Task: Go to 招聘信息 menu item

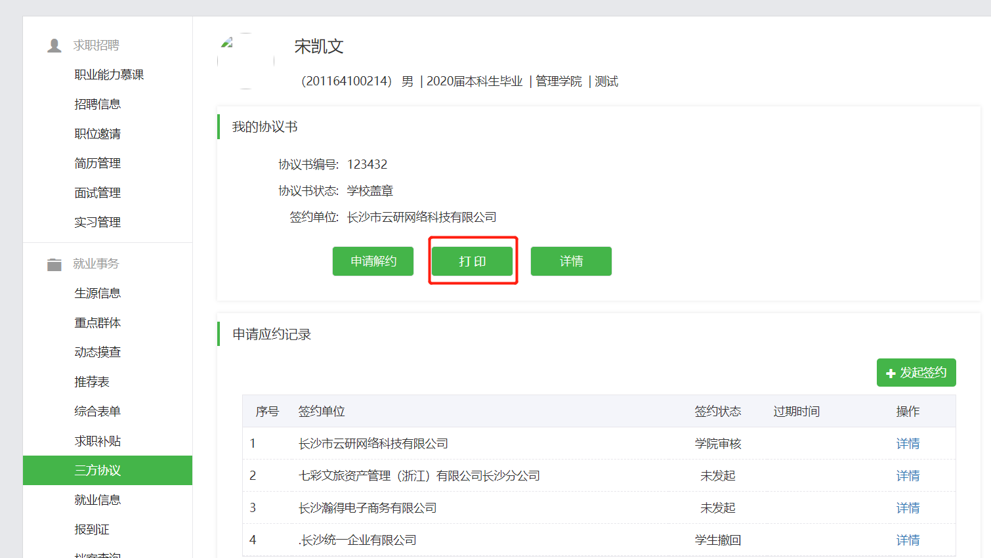Action: 98,104
